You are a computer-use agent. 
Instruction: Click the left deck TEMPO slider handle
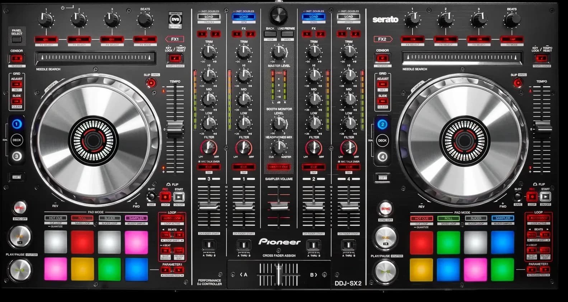175,129
